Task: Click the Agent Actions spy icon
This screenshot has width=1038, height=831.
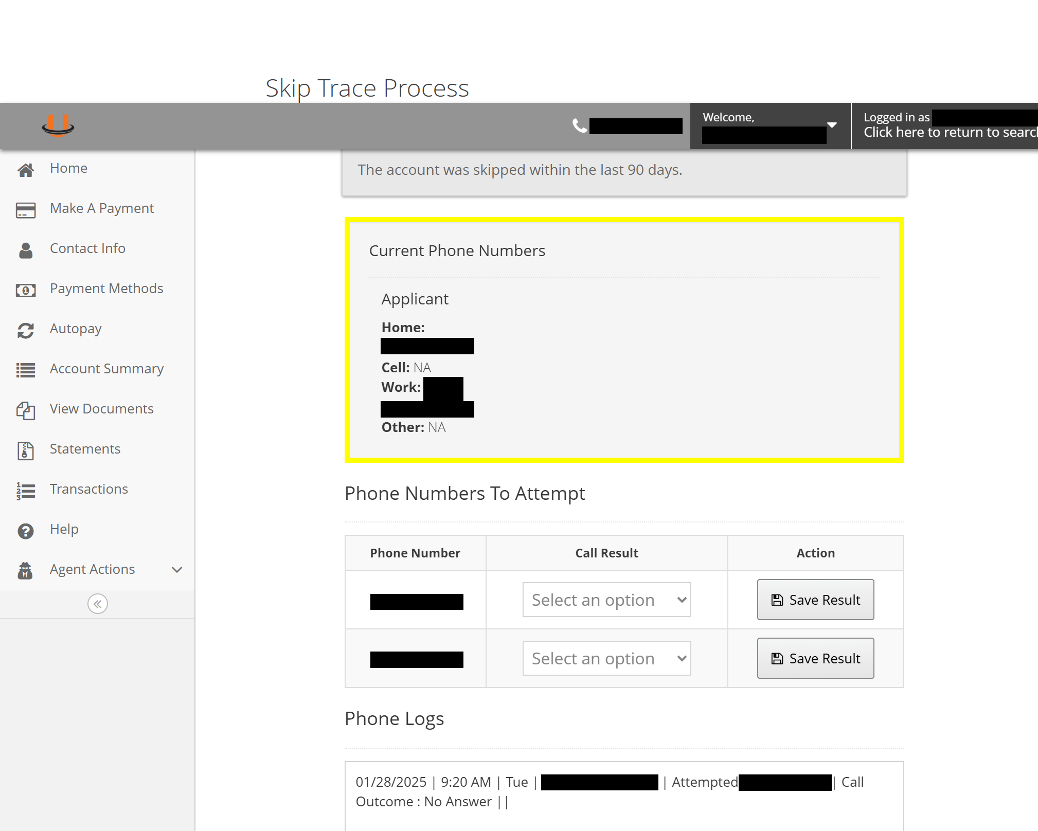Action: click(x=25, y=570)
